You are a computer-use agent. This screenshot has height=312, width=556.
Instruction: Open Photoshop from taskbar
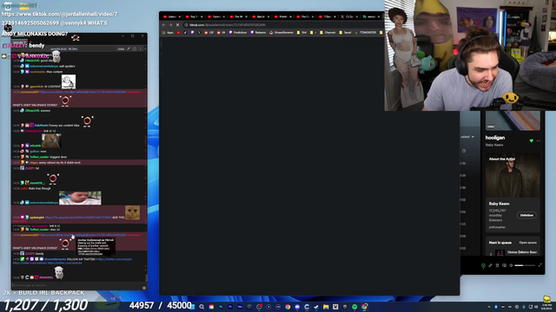221,307
